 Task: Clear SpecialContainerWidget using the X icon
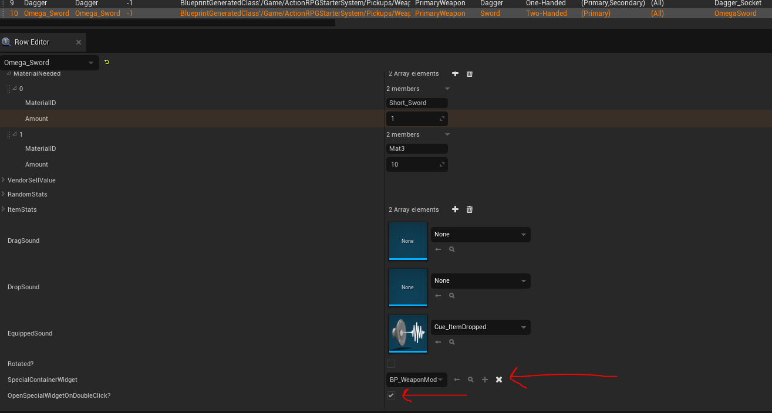(499, 380)
